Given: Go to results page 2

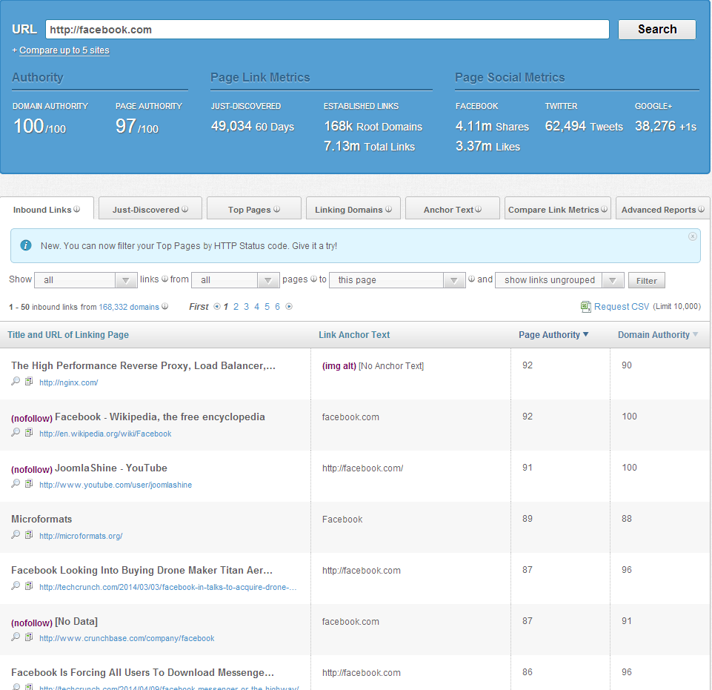Looking at the screenshot, I should point(236,307).
